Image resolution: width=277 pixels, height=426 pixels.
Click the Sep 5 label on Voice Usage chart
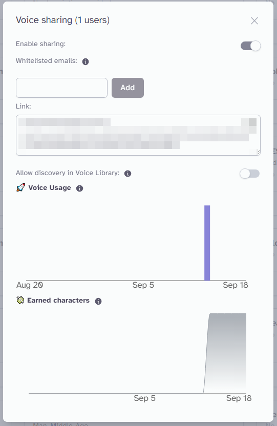coord(143,285)
